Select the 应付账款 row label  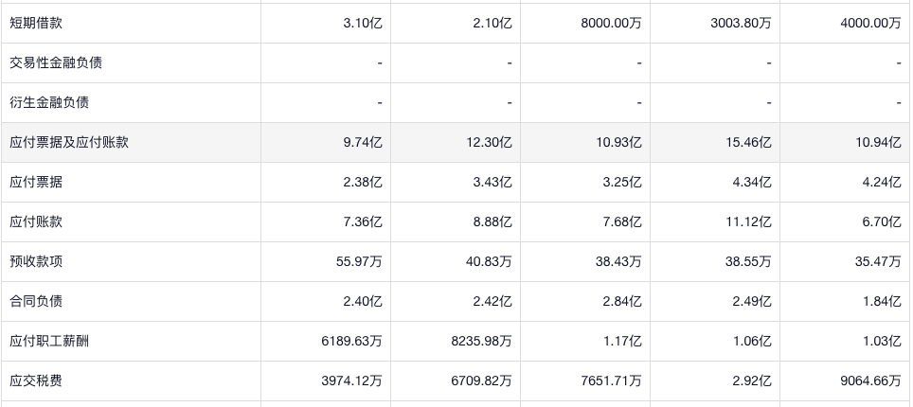[36, 221]
